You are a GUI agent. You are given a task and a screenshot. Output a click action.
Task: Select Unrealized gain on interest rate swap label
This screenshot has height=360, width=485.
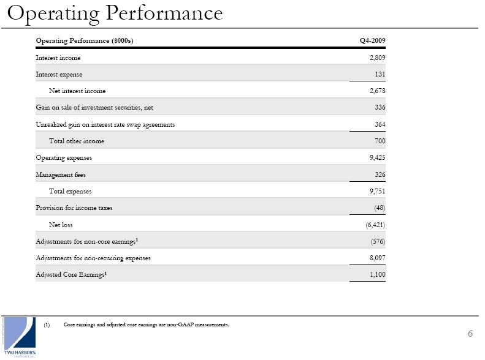105,124
